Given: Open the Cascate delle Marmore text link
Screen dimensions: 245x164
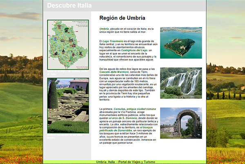Looking at the screenshot, I should coord(114,72).
